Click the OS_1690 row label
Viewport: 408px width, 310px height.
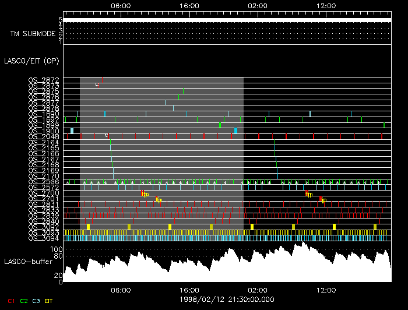coord(44,114)
